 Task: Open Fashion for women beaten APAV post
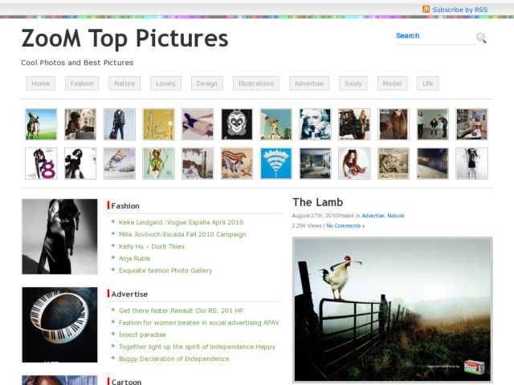[x=199, y=322]
